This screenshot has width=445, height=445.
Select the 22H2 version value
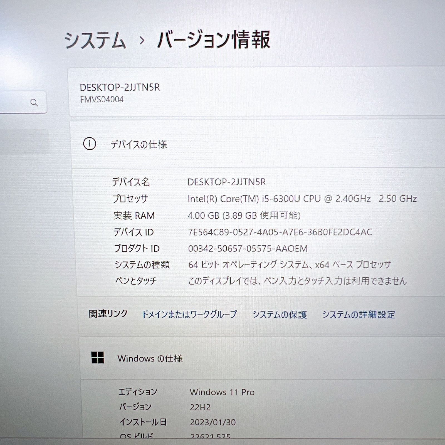(x=200, y=407)
